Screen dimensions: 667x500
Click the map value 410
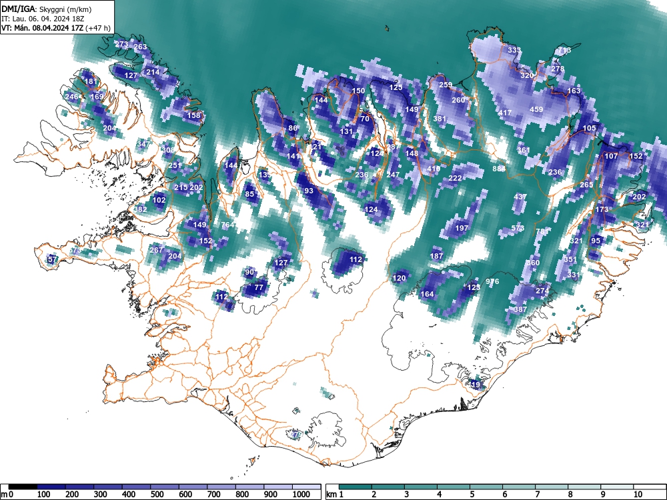click(434, 169)
